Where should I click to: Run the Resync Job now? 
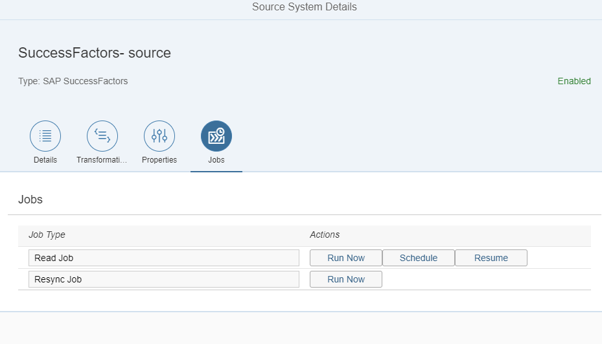pos(346,279)
